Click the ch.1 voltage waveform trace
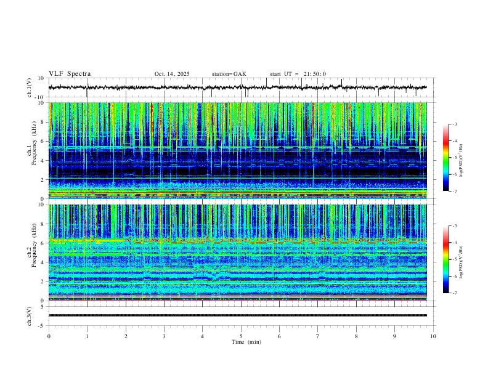Image resolution: width=488 pixels, height=377 pixels. point(238,87)
